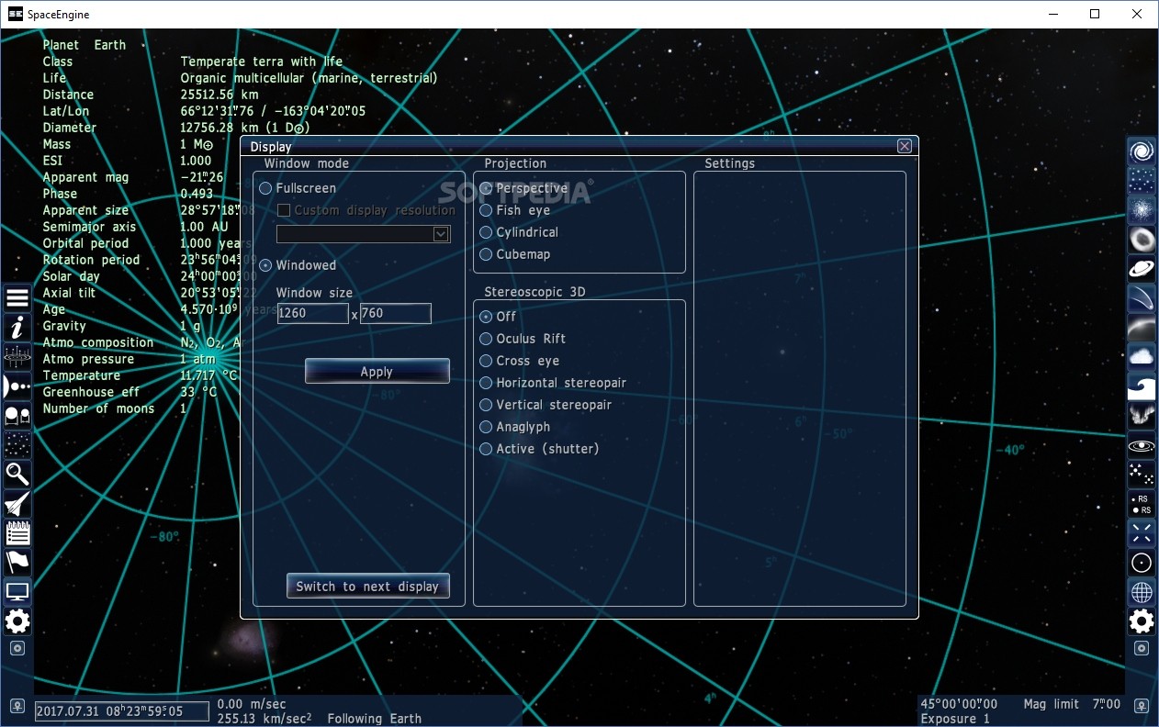Toggle planets with the ringed planet icon
The width and height of the screenshot is (1159, 727).
(1142, 269)
